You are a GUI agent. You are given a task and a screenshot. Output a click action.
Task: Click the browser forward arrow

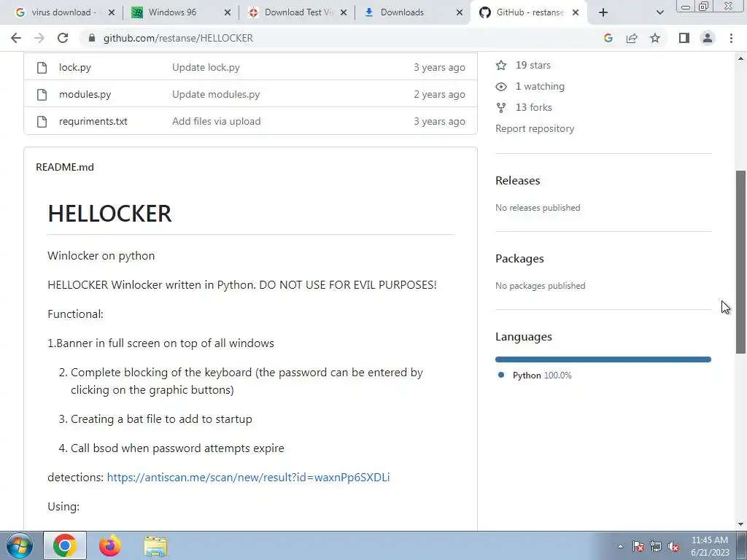pyautogui.click(x=39, y=38)
